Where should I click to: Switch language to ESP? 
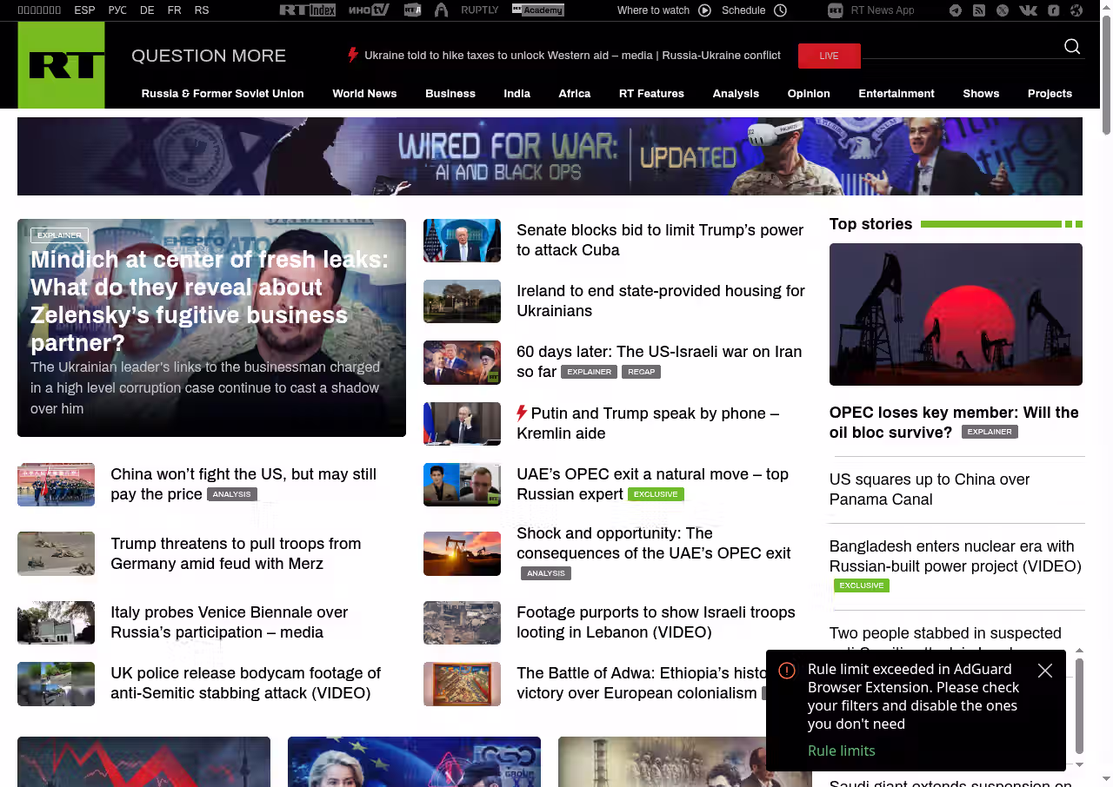84,10
